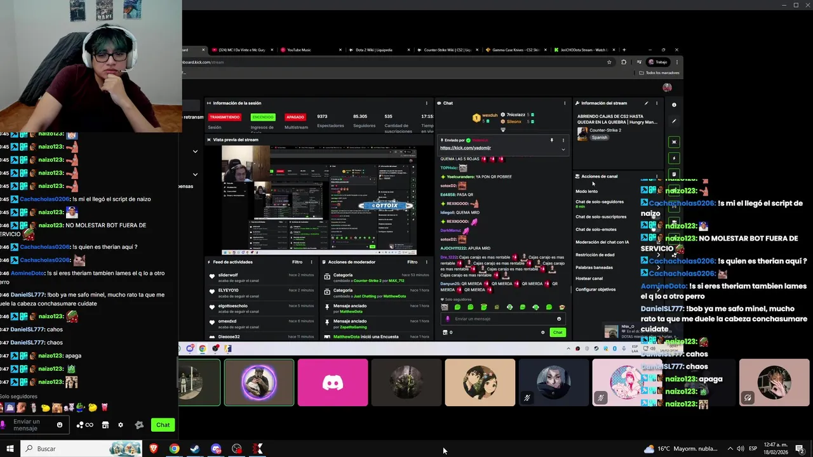Click dashboard Enviar un mensaje field
813x457 pixels.
pyautogui.click(x=502, y=319)
